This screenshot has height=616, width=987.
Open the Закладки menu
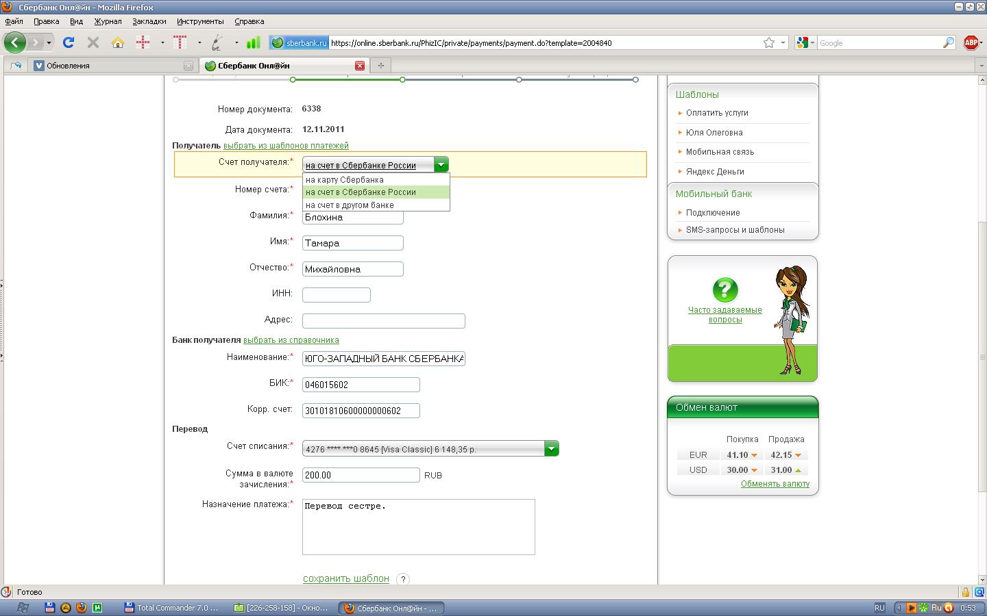pyautogui.click(x=149, y=21)
